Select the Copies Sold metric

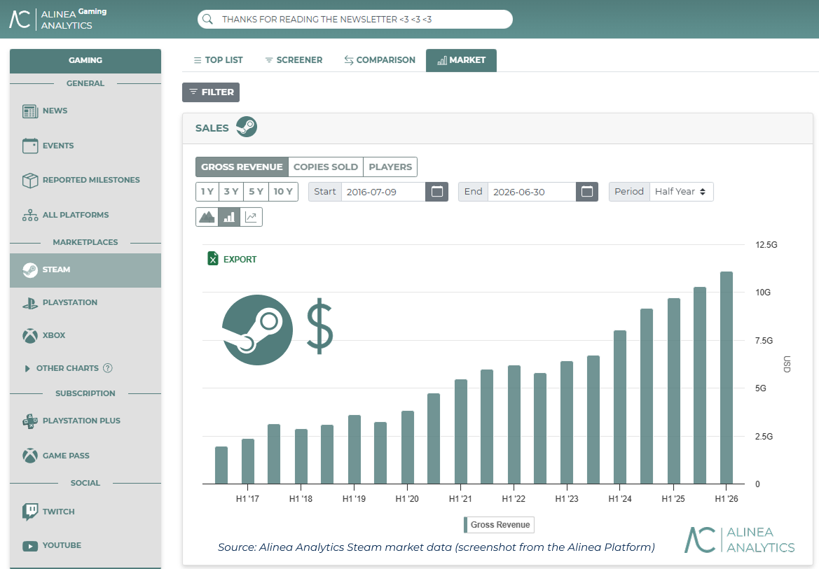[325, 167]
